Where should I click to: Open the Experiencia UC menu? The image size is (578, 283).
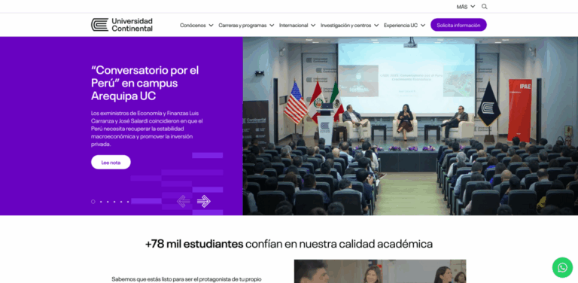[x=404, y=26]
